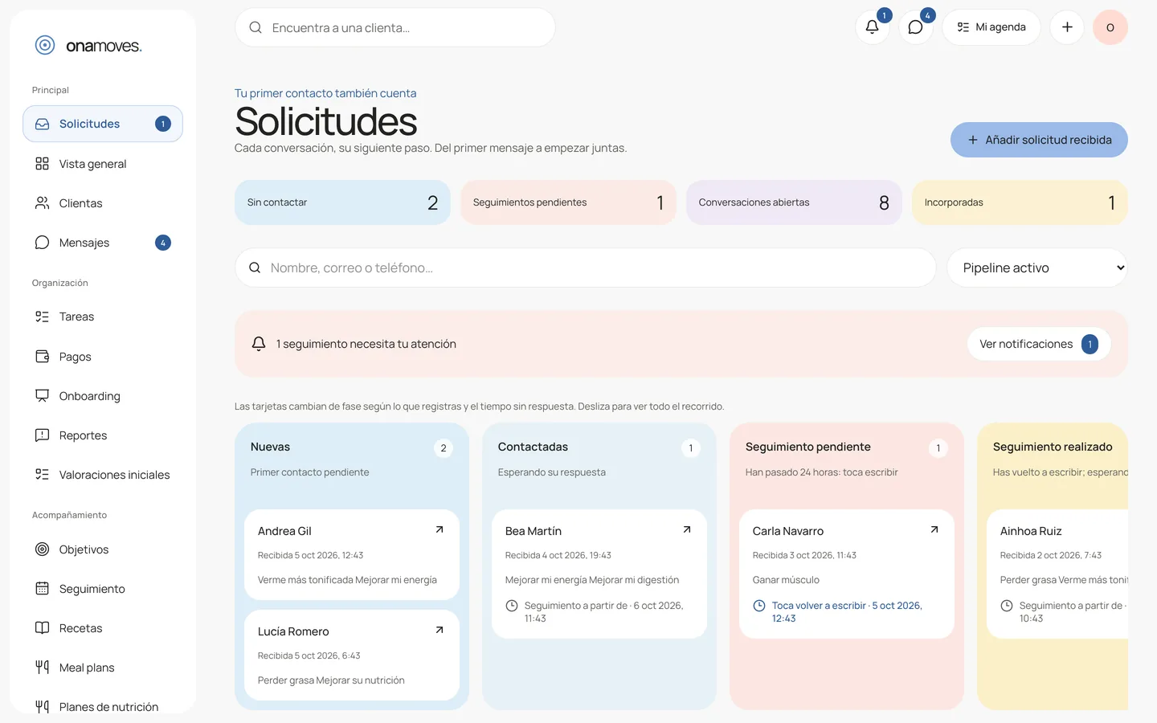Click the magnifier icon in the name filter field
Image resolution: width=1157 pixels, height=723 pixels.
click(x=255, y=268)
